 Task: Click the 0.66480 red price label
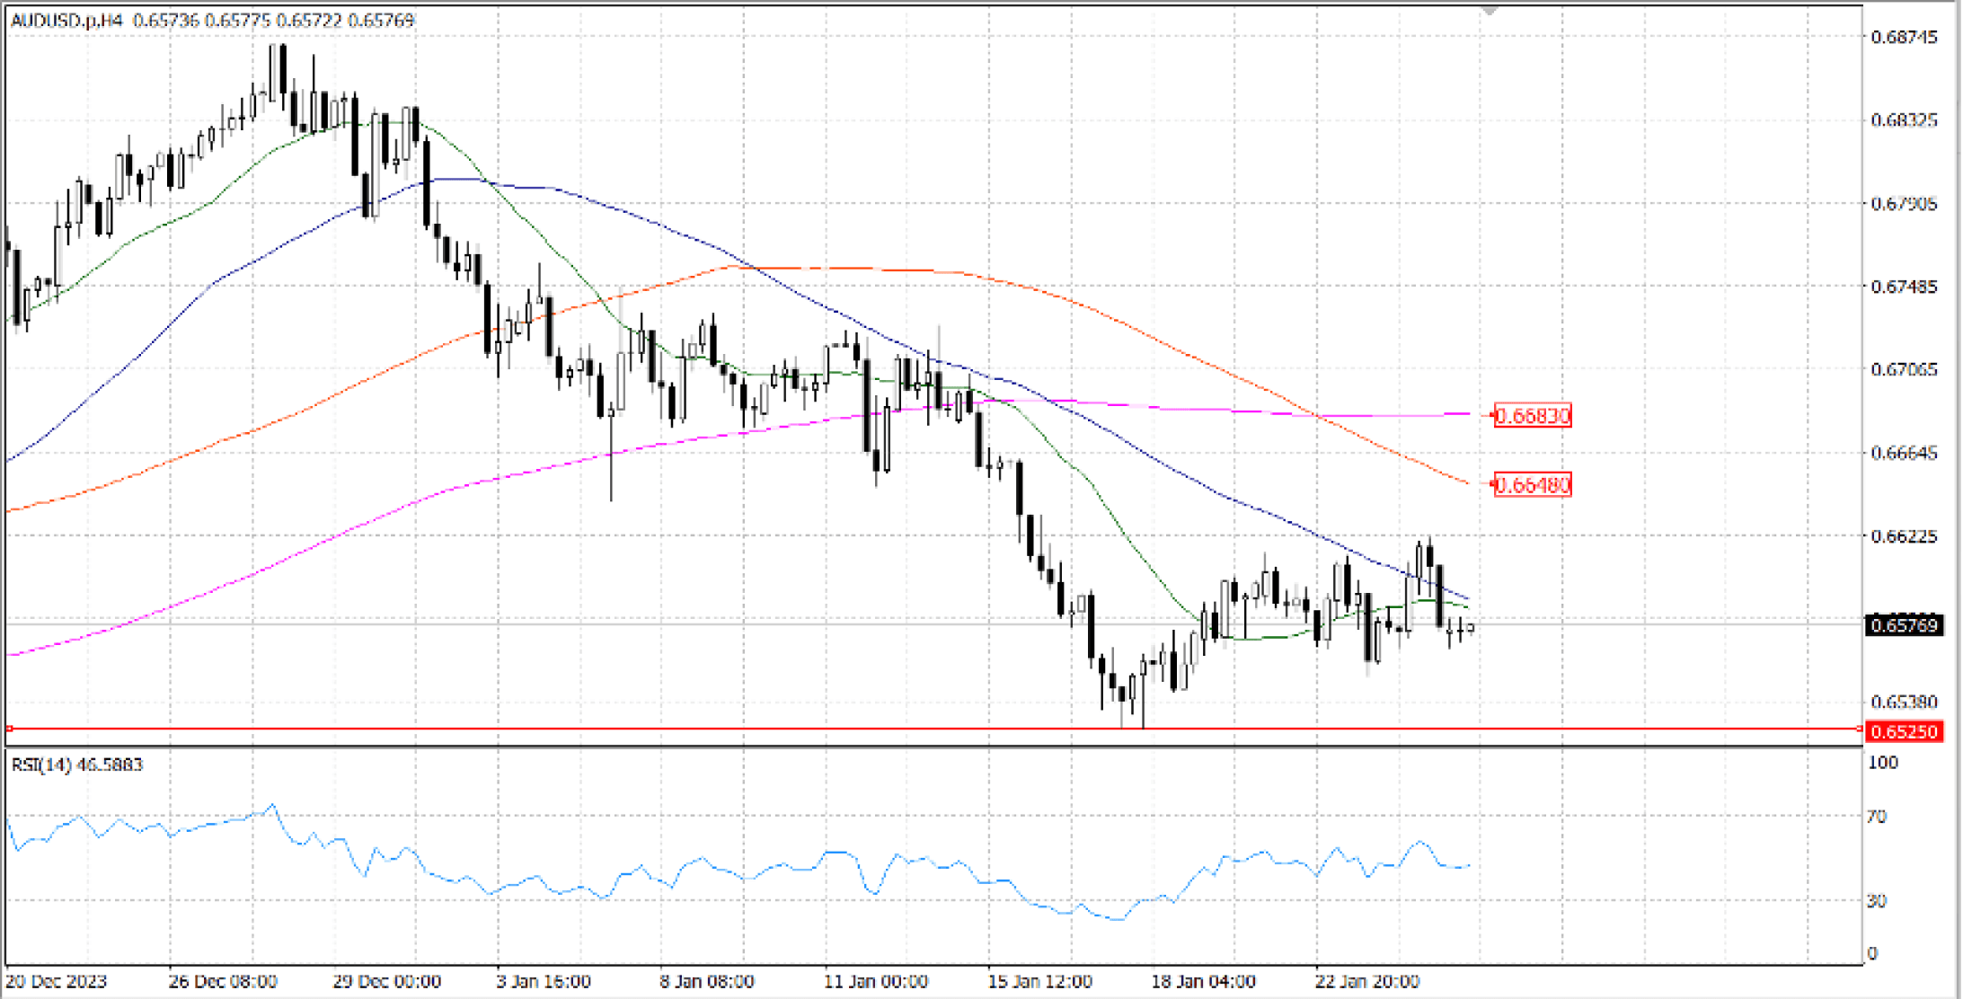1532,485
